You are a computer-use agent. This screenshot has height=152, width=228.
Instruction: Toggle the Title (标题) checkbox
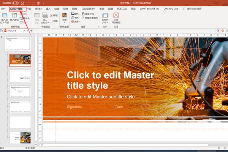coord(52,16)
